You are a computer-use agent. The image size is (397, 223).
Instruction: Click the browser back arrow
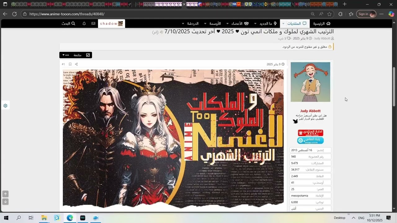5,14
